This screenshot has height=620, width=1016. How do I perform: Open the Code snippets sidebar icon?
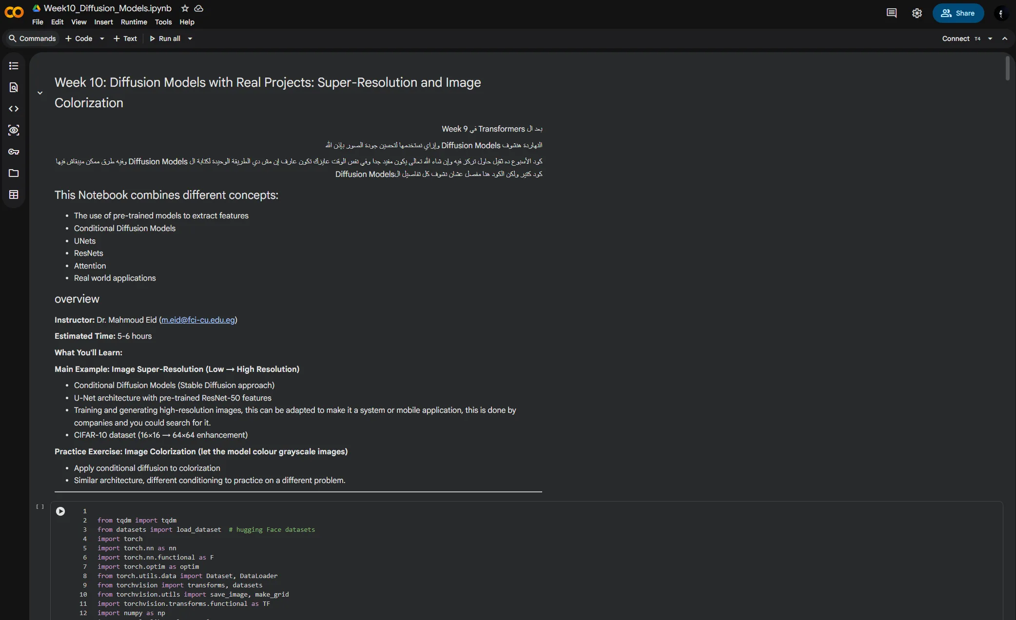(14, 109)
